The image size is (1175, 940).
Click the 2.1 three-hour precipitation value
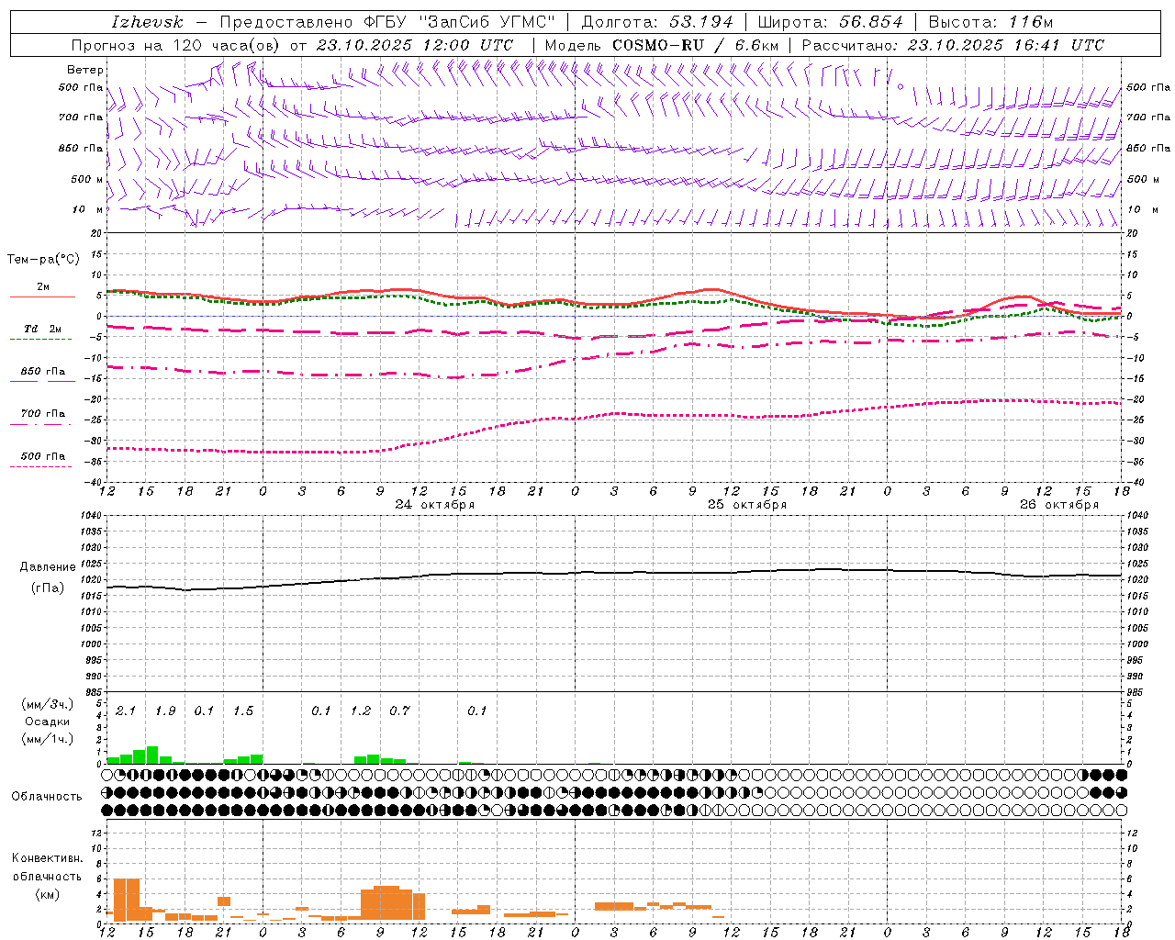126,711
